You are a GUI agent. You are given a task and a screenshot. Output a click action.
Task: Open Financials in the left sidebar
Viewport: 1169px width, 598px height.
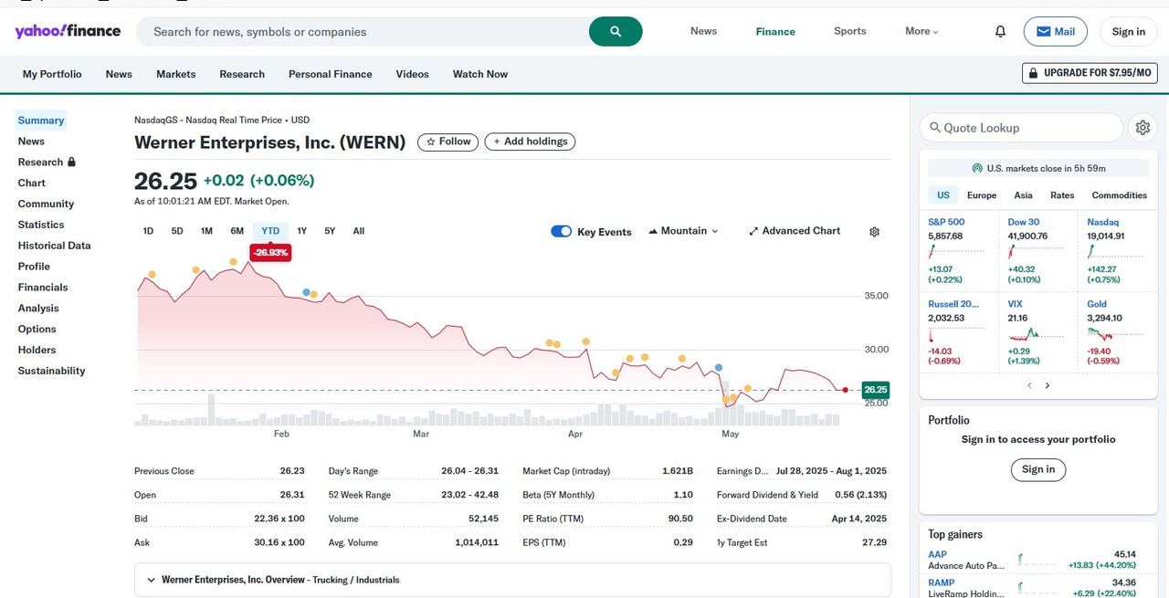point(43,288)
